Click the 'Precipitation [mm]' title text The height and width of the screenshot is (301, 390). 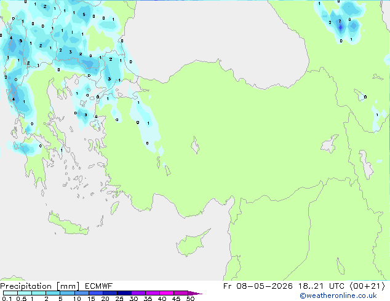click(40, 286)
